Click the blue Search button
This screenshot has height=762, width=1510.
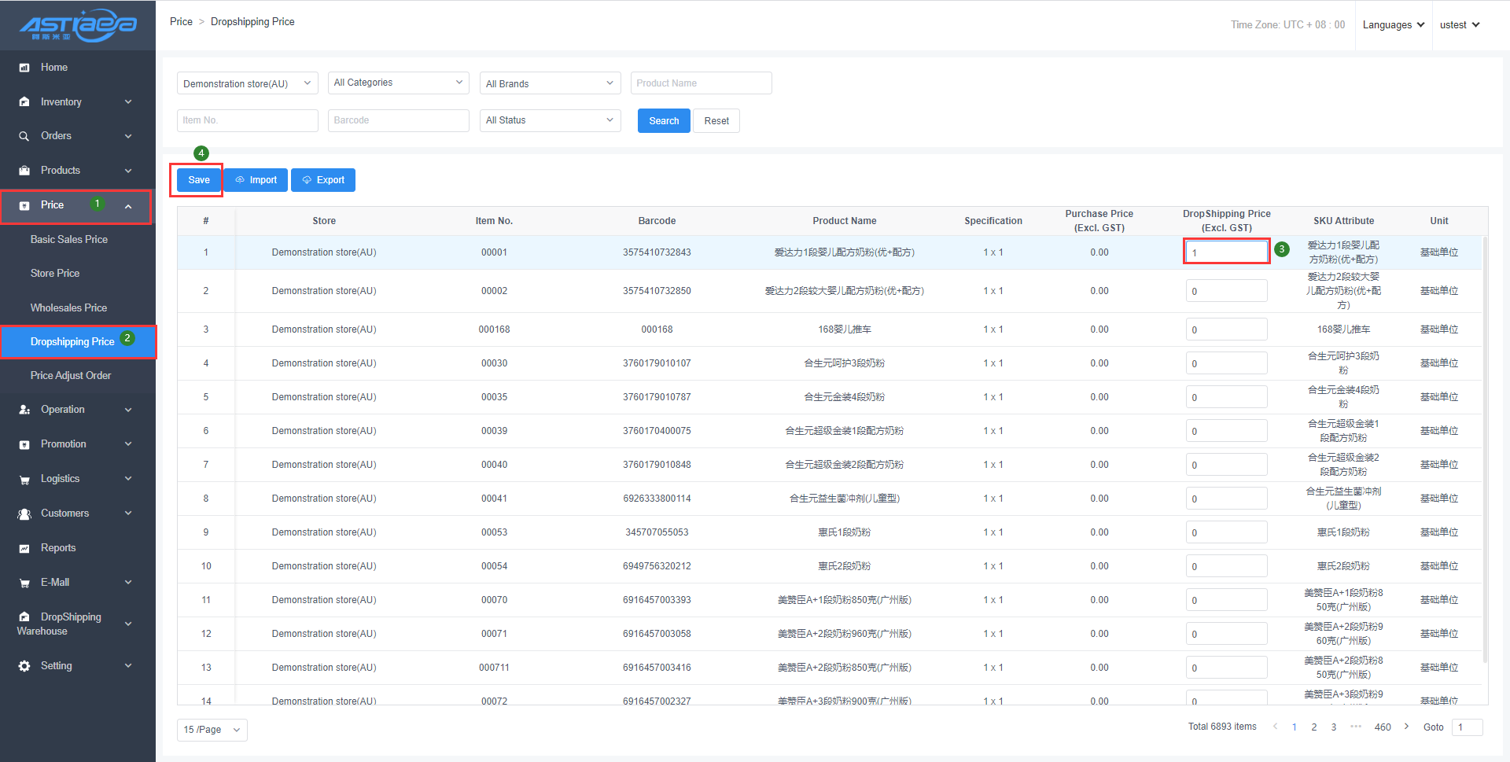[x=664, y=121]
